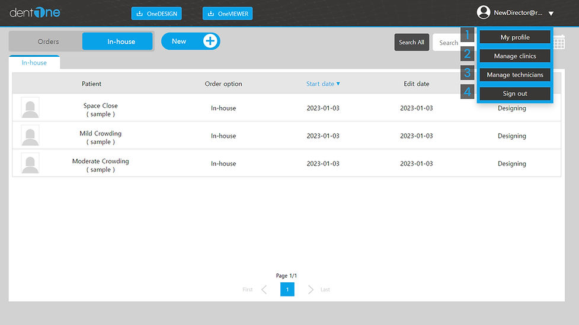Create a New order
The image size is (579, 325).
pos(191,41)
